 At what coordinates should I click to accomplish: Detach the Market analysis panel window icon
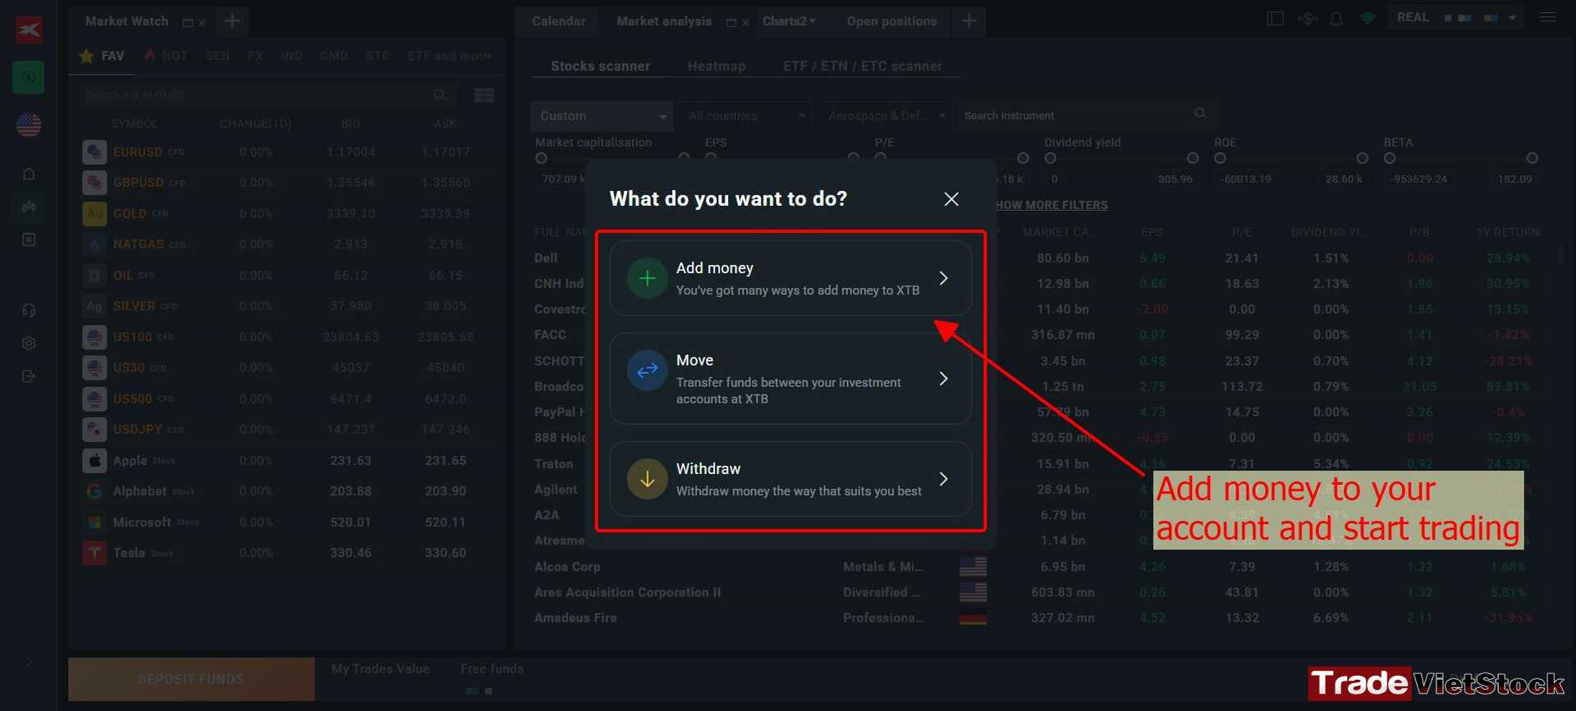click(x=731, y=23)
